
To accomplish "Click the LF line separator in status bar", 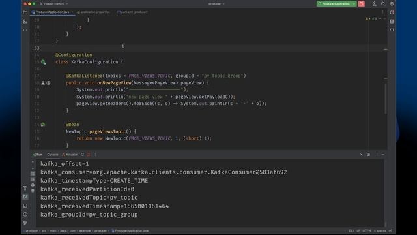I will tap(358, 230).
